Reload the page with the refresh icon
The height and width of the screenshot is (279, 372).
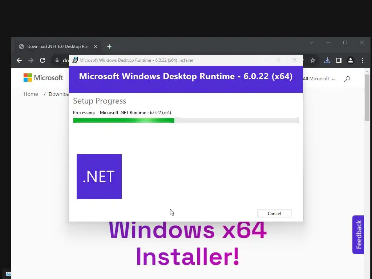(x=43, y=60)
